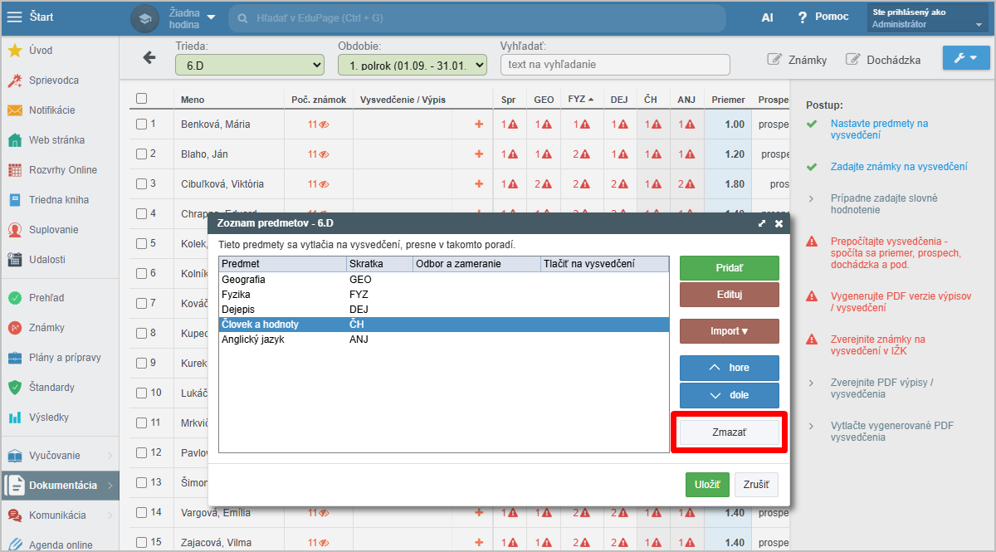Open the wrench tools dropdown button
996x552 pixels.
[x=965, y=58]
